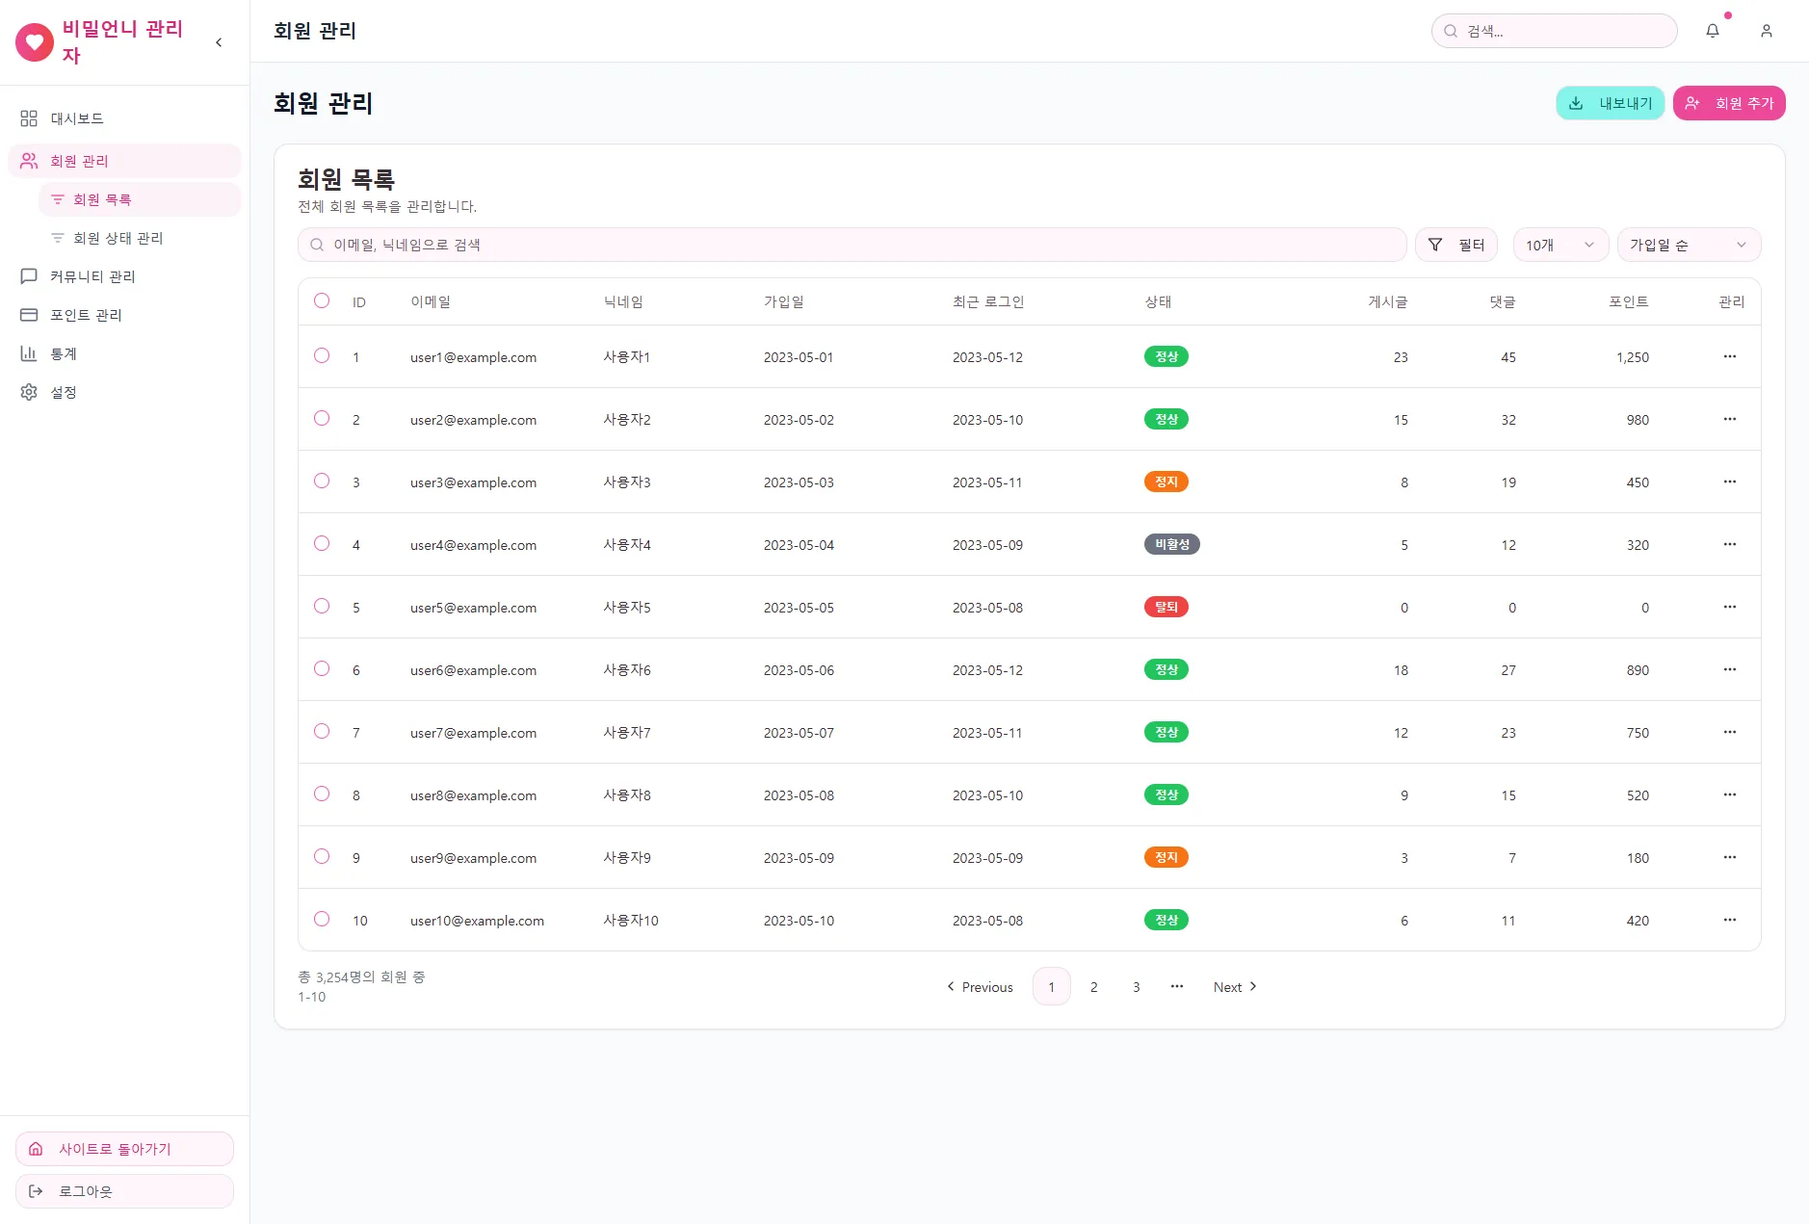Collapse the sidebar with the chevron
Screen dimensions: 1809x1224
click(219, 42)
